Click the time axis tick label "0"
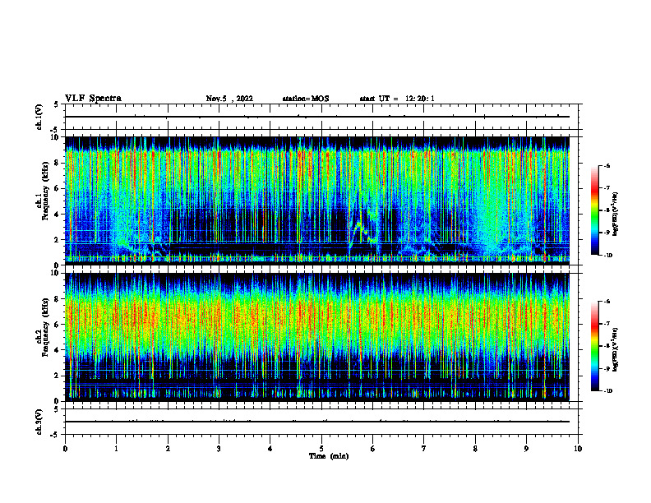This screenshot has height=503, width=651. [65, 449]
